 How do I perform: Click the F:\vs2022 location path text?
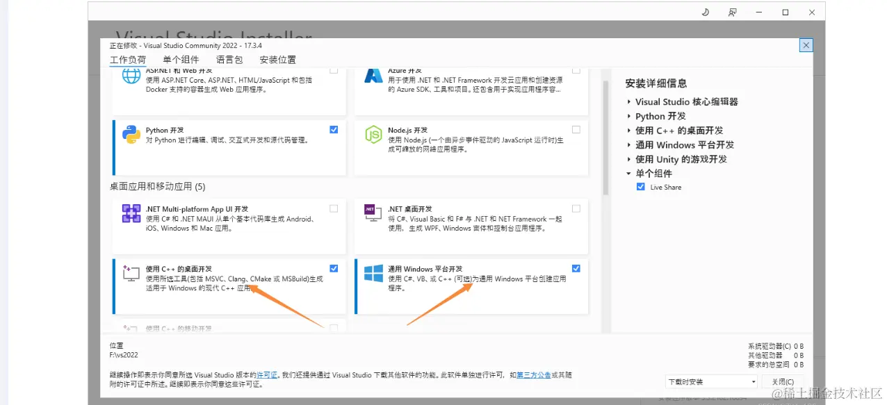124,354
